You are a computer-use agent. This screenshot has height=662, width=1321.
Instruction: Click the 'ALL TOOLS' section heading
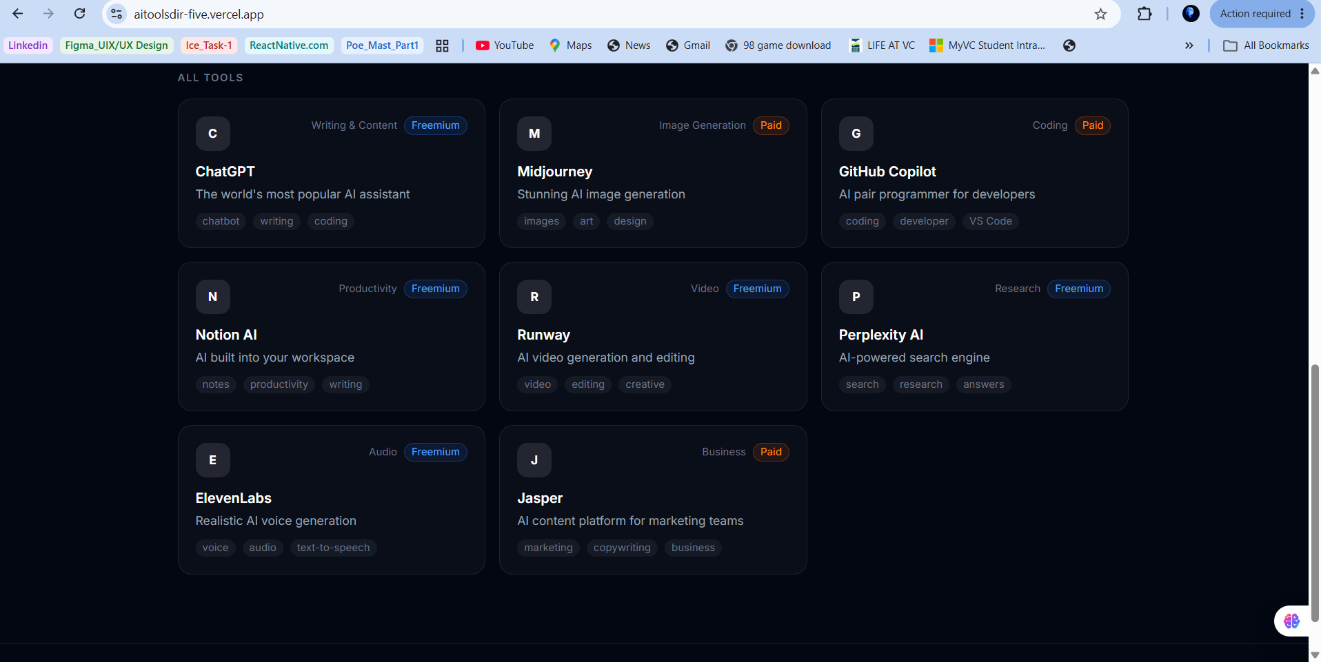(210, 78)
